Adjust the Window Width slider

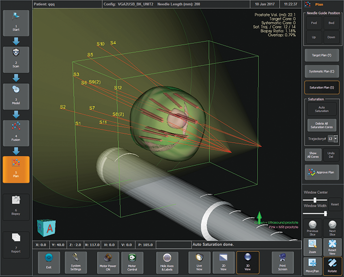(325, 213)
